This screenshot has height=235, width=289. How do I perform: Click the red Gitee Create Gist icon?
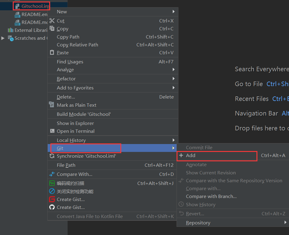point(52,199)
